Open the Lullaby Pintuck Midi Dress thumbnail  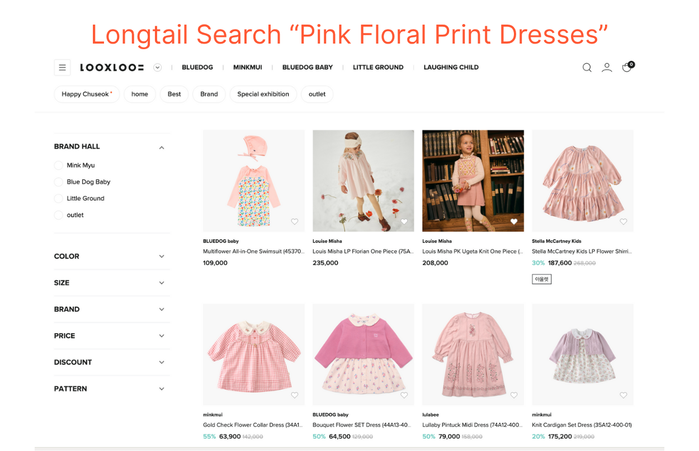pyautogui.click(x=473, y=354)
